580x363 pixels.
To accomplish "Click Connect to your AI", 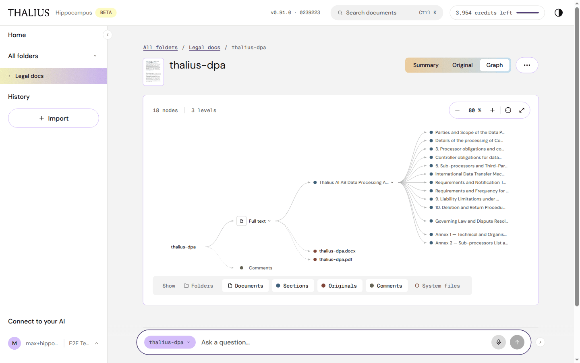I will pos(36,321).
